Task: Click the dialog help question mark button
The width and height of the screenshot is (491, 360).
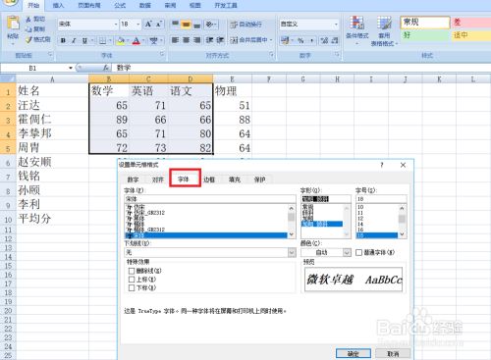Action: (x=382, y=165)
